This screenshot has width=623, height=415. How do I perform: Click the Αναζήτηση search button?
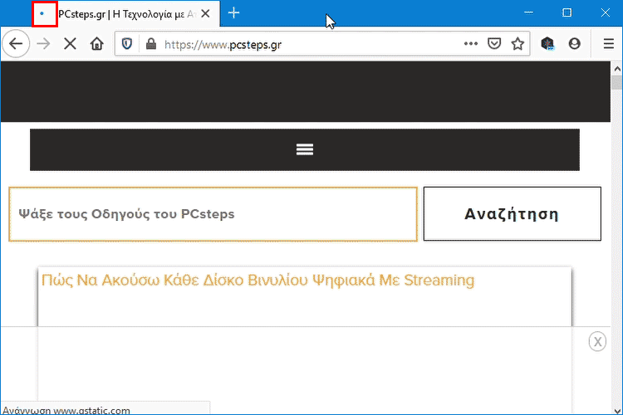tap(513, 213)
